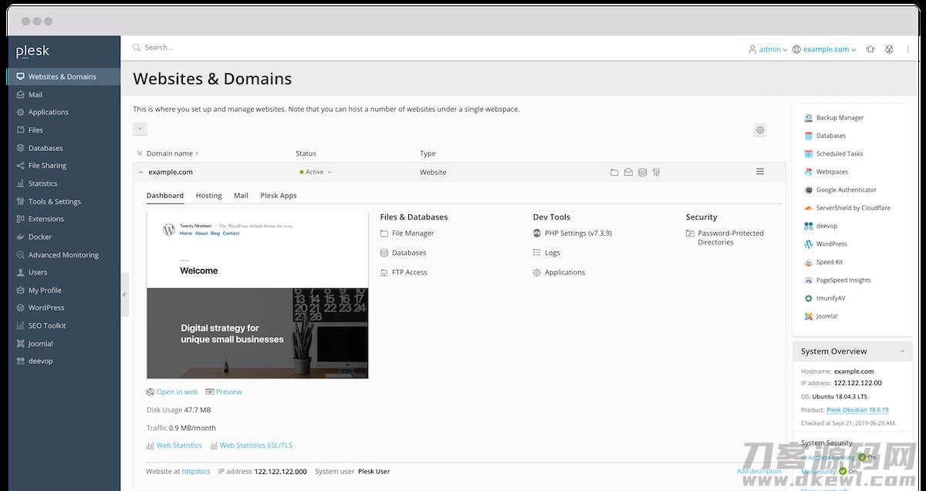926x491 pixels.
Task: Go to Users in the sidebar
Action: 64,273
